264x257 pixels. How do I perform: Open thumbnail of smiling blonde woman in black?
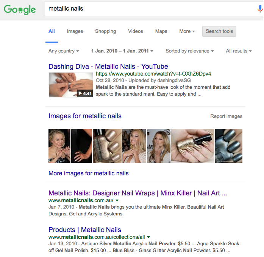[x=59, y=146]
